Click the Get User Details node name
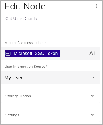The width and height of the screenshot is (103, 125). coord(21,19)
